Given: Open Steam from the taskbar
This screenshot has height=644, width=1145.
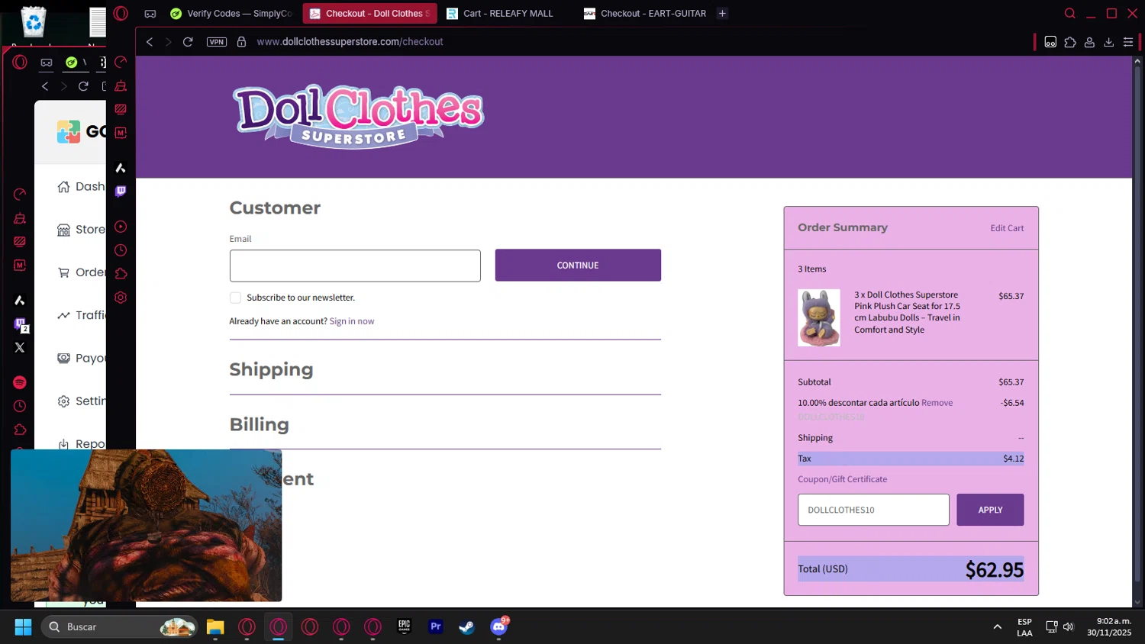Looking at the screenshot, I should coord(467,627).
